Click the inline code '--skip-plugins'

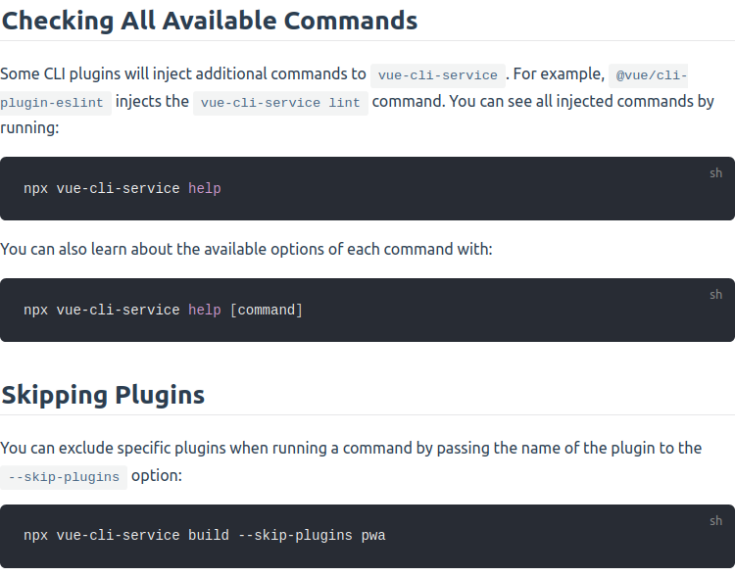tap(64, 477)
